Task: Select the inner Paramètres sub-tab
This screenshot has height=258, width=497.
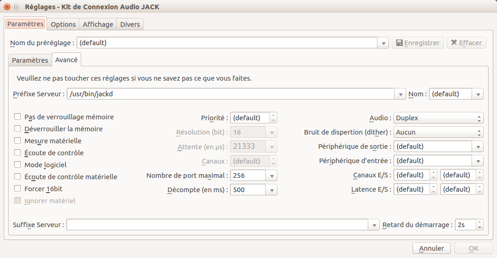Action: point(30,60)
